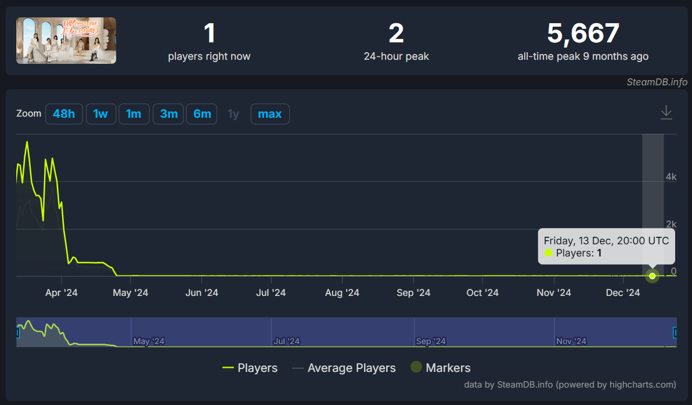Set zoom range to 48h
The image size is (692, 405).
(64, 114)
